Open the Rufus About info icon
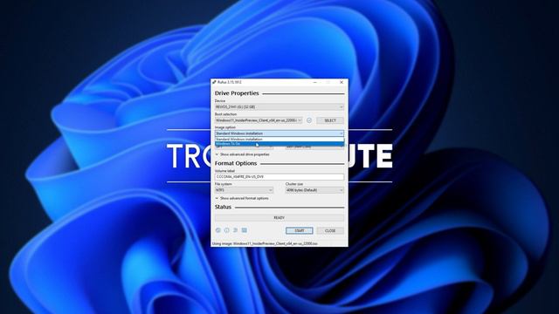This screenshot has width=559, height=314. 227,230
